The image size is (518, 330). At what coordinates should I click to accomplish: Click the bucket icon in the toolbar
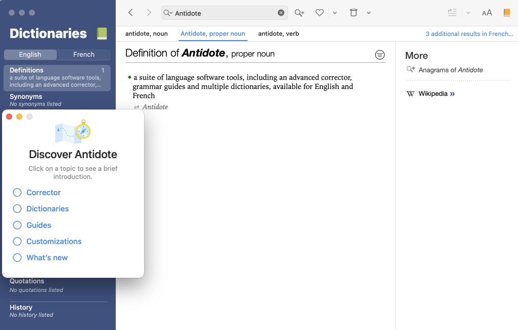tap(354, 13)
